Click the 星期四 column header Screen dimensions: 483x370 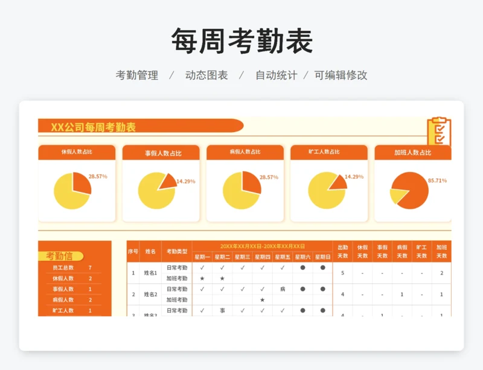click(263, 257)
